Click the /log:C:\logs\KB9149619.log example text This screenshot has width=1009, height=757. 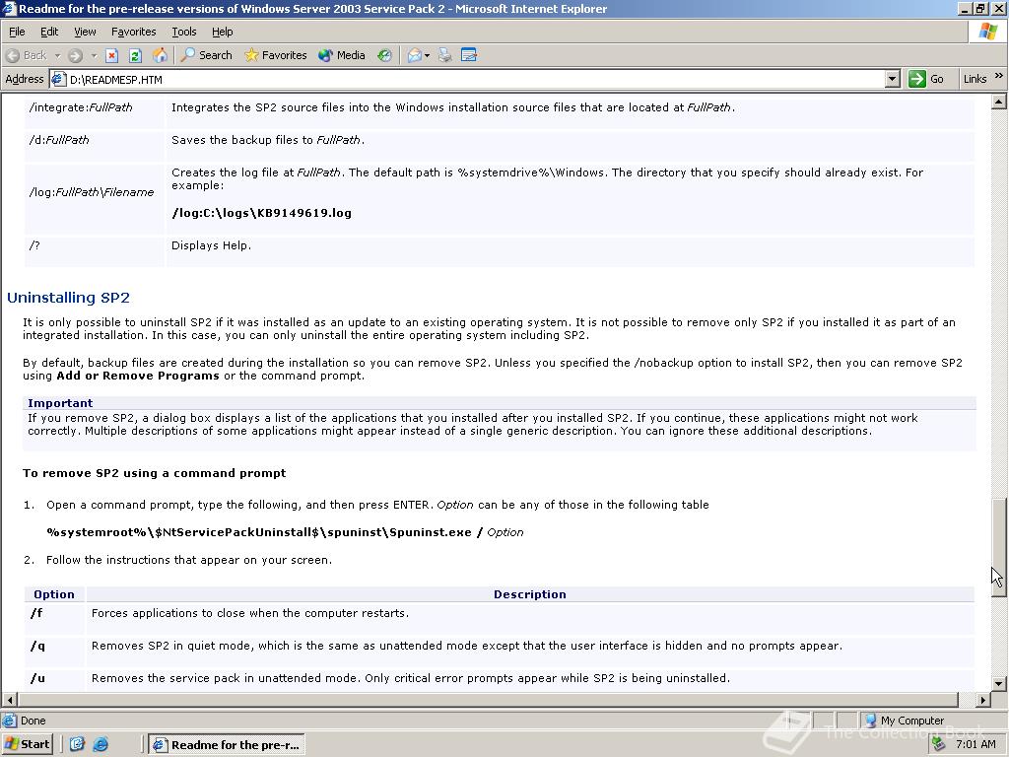click(x=261, y=213)
